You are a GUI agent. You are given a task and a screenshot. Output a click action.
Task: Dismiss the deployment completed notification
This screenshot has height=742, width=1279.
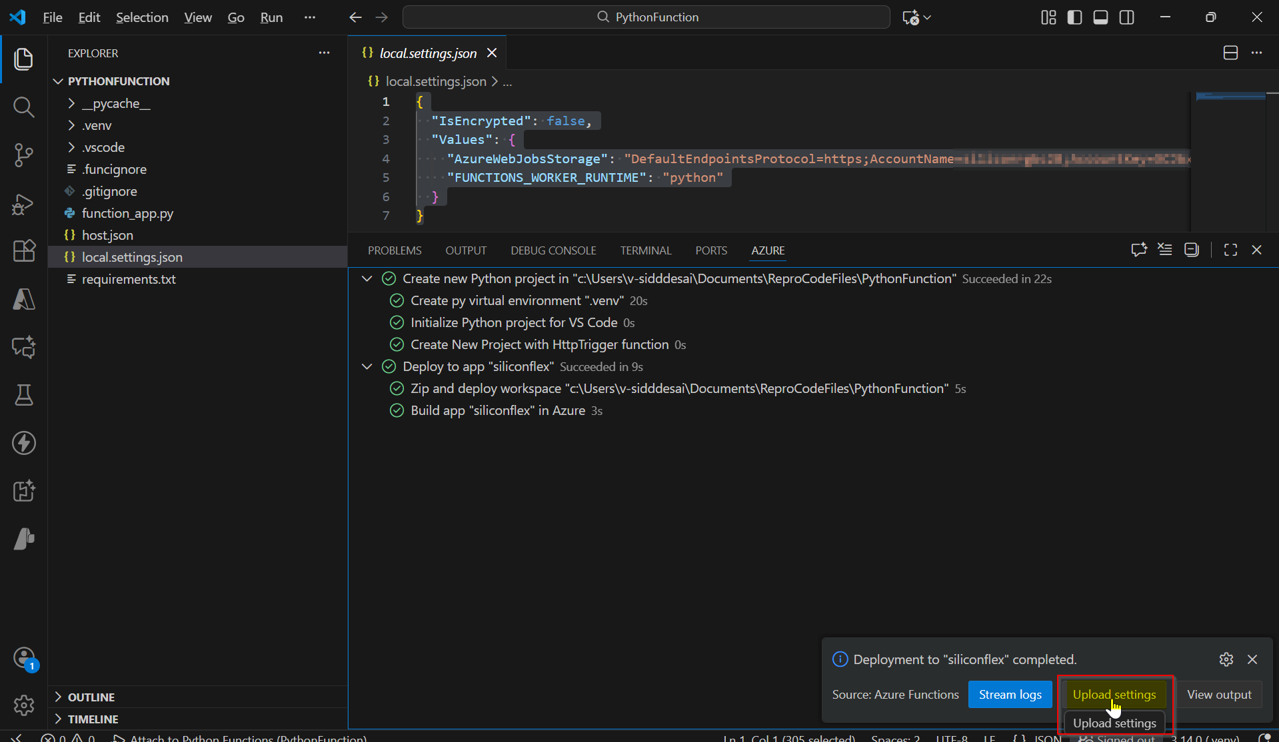coord(1252,659)
